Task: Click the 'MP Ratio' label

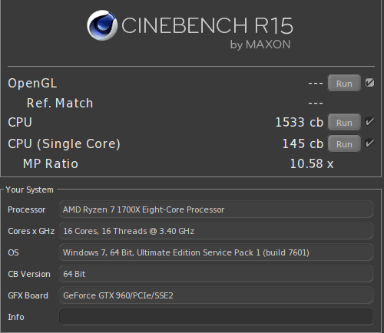Action: pos(51,163)
